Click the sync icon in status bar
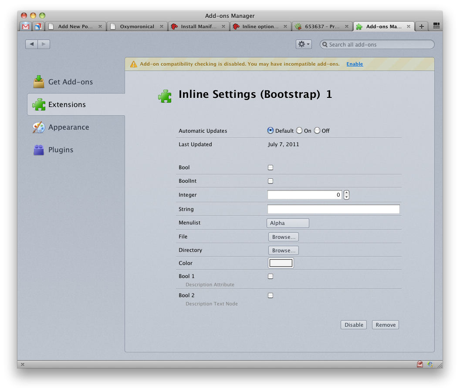460x392 pixels. click(430, 364)
